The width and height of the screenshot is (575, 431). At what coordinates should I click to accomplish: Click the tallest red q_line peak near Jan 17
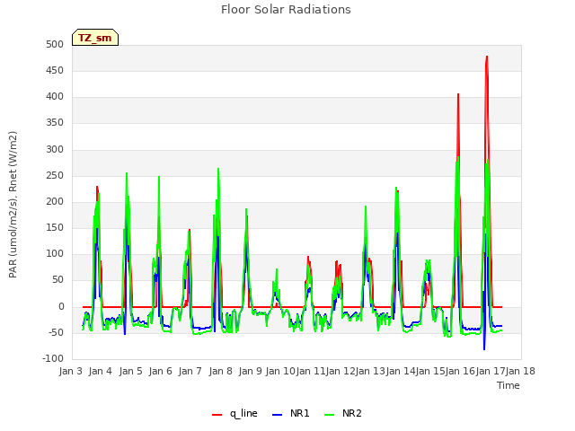click(487, 57)
